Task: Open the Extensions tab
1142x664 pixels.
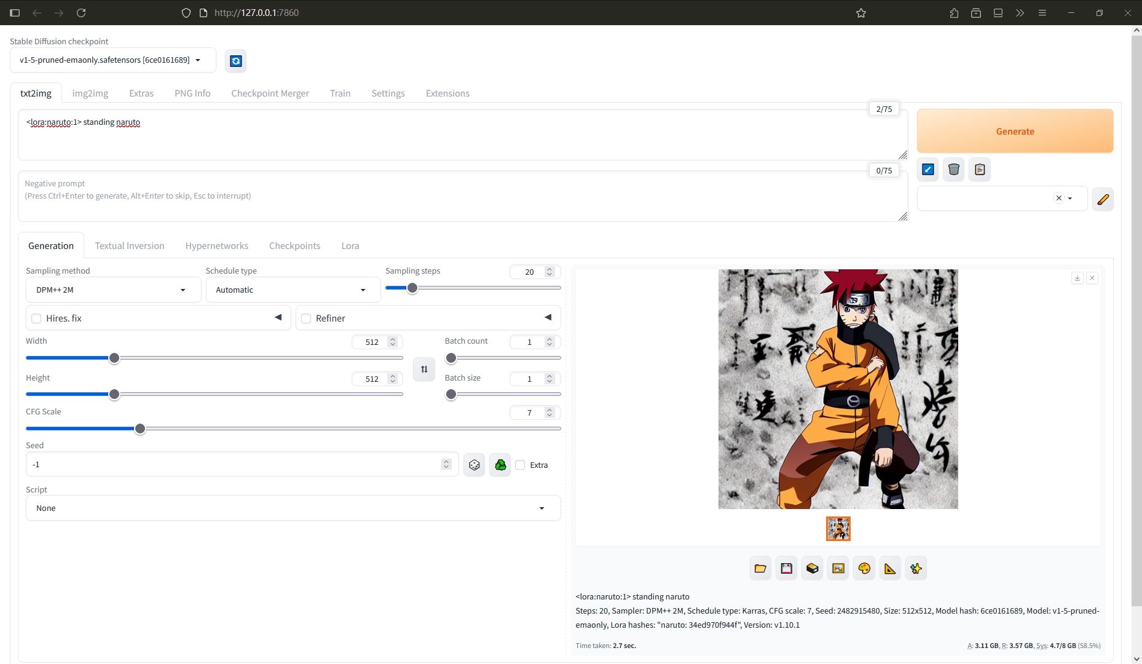Action: coord(447,93)
